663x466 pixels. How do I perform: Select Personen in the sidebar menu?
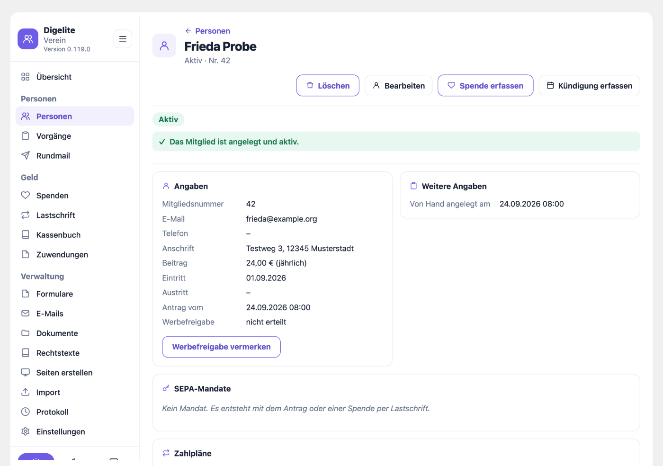coord(75,116)
